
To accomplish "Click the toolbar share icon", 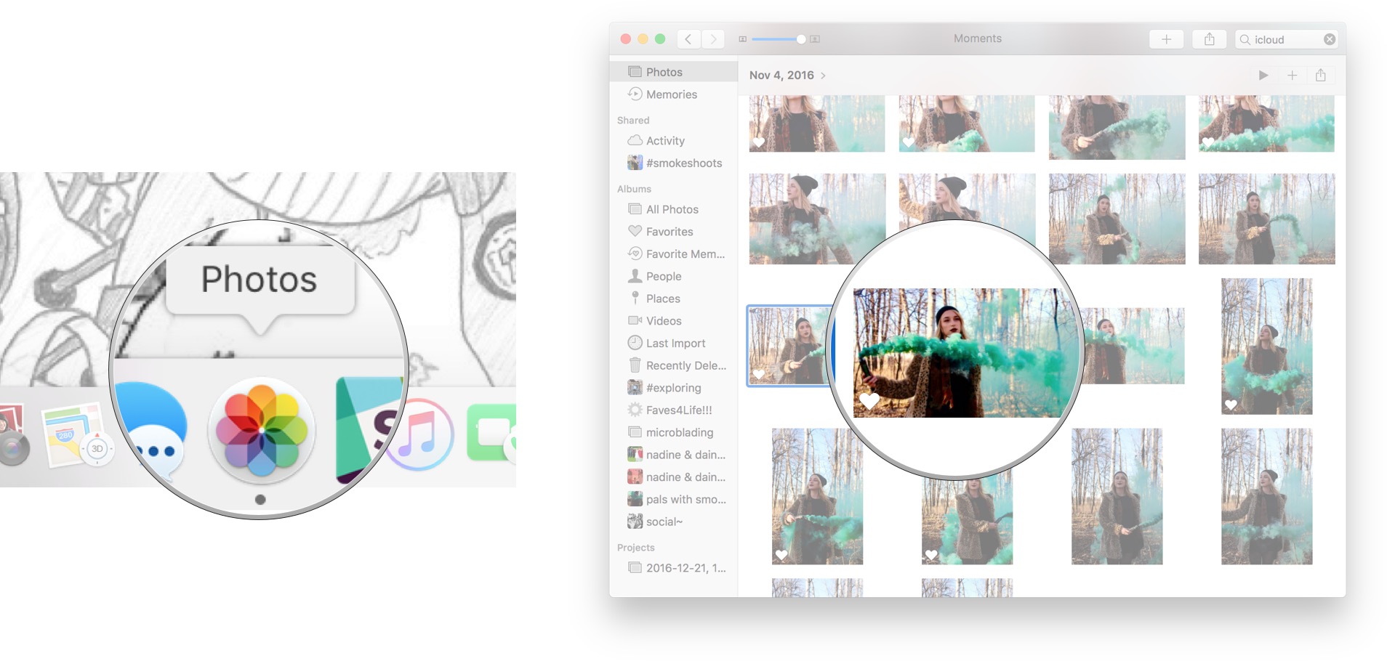I will click(x=1210, y=39).
